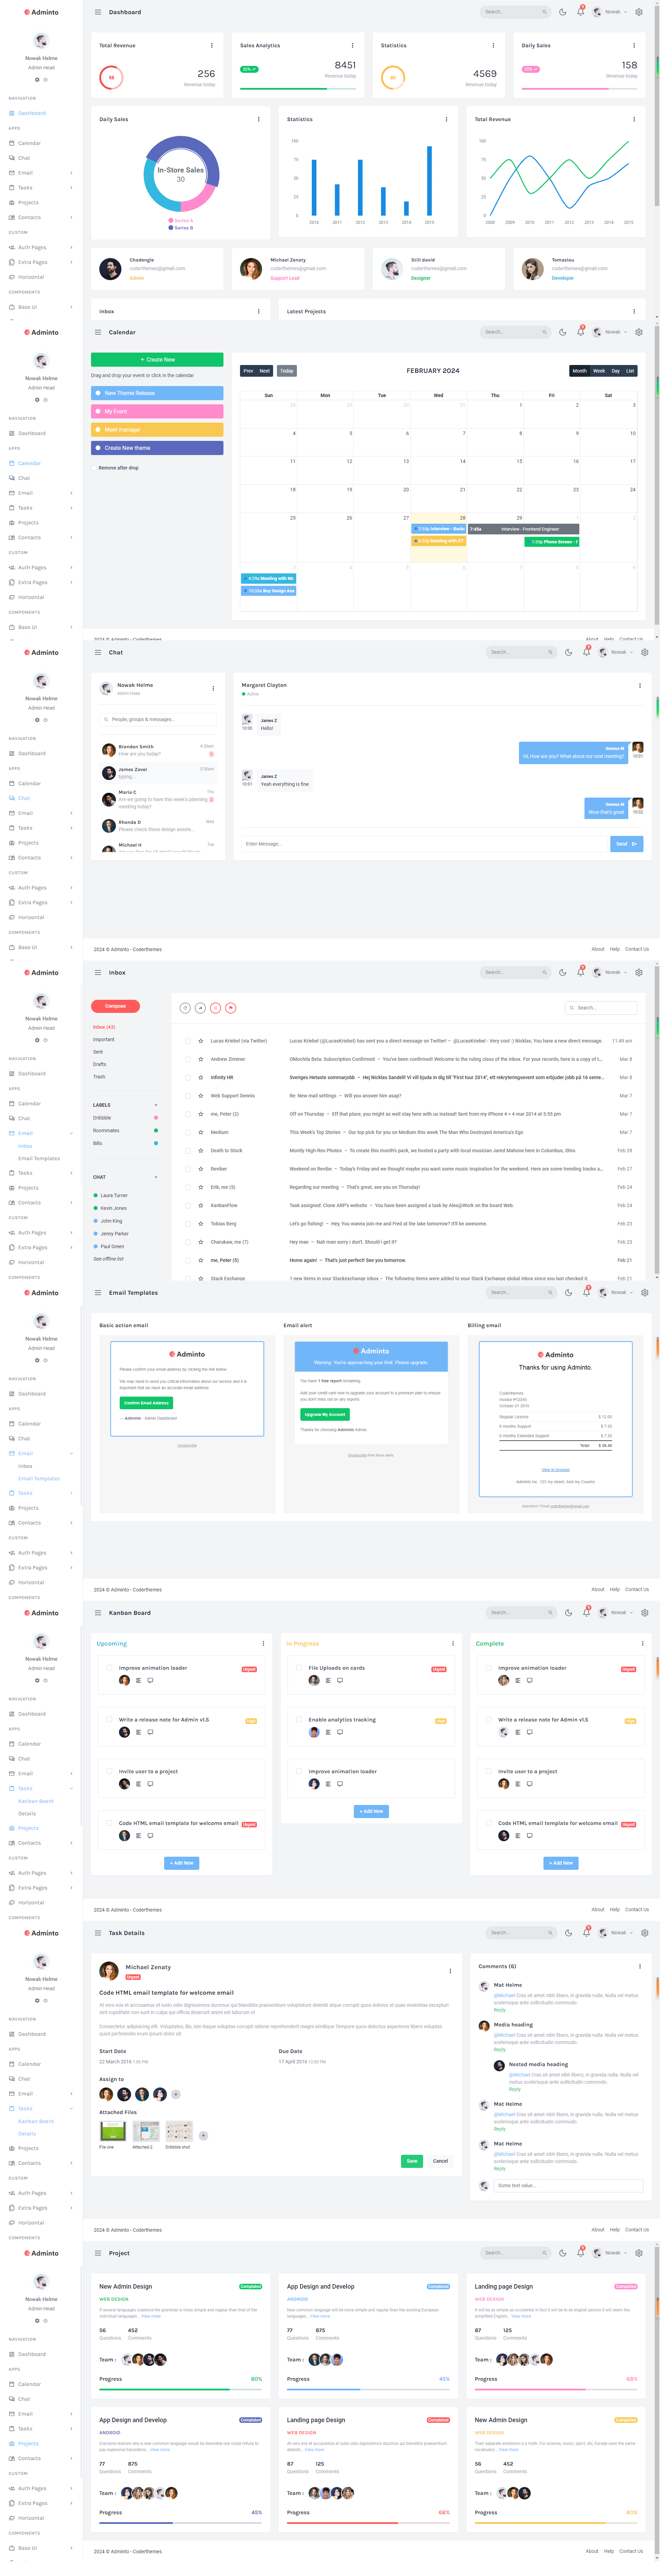The height and width of the screenshot is (2576, 660).
Task: Open Complete column kebab menu on Kanban
Action: coord(643,1643)
